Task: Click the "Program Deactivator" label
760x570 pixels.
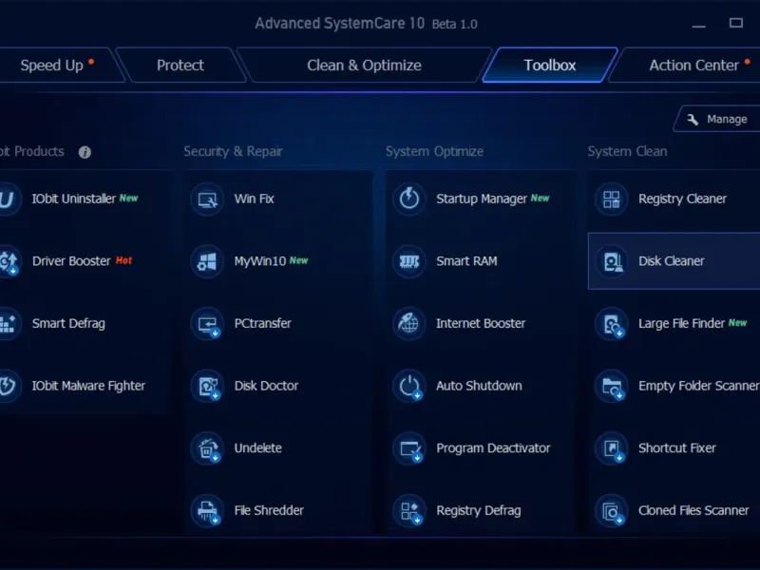Action: click(x=493, y=448)
